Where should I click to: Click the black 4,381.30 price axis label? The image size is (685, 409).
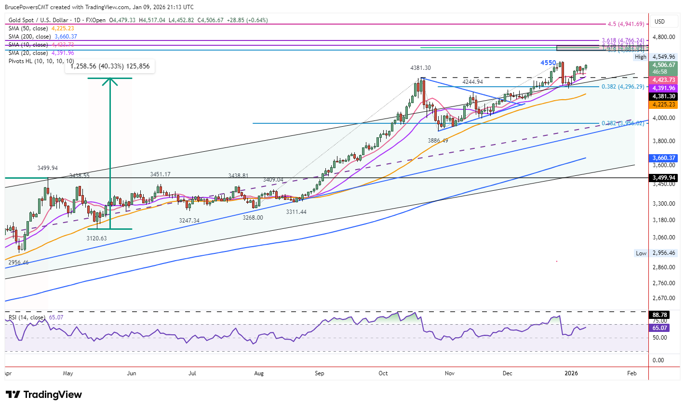[x=664, y=96]
